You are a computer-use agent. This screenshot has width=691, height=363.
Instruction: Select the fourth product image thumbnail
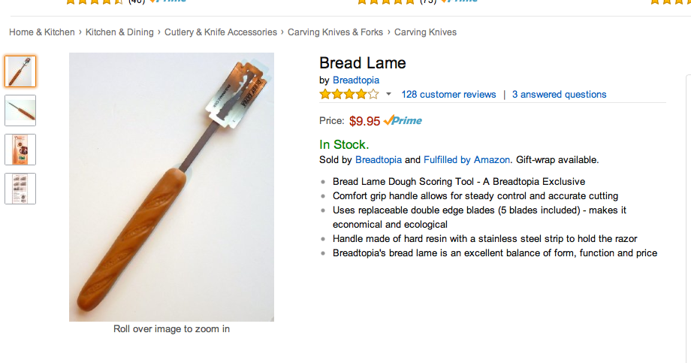coord(20,188)
